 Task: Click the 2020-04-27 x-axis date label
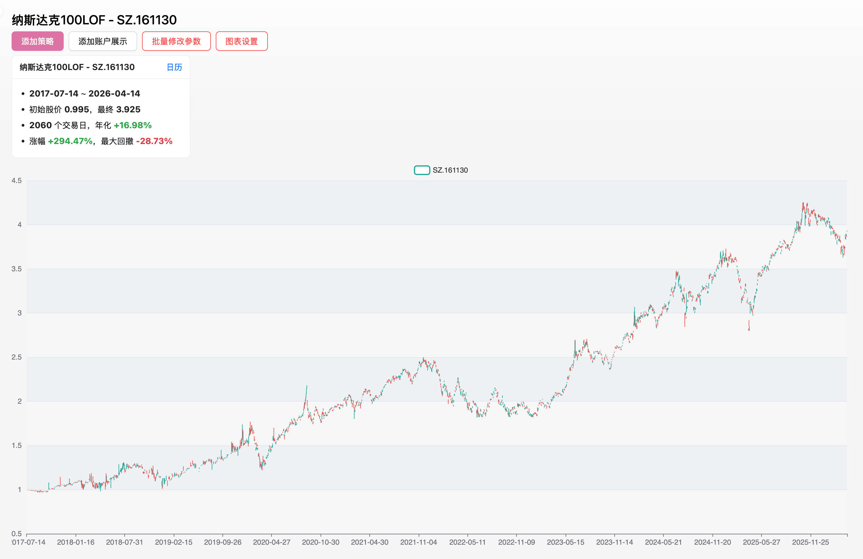click(x=271, y=542)
